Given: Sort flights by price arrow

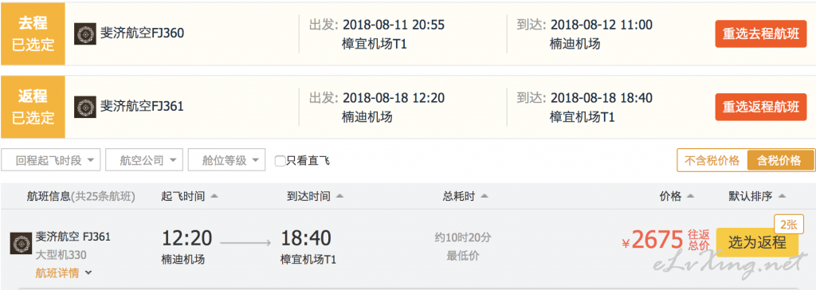Looking at the screenshot, I should point(691,196).
